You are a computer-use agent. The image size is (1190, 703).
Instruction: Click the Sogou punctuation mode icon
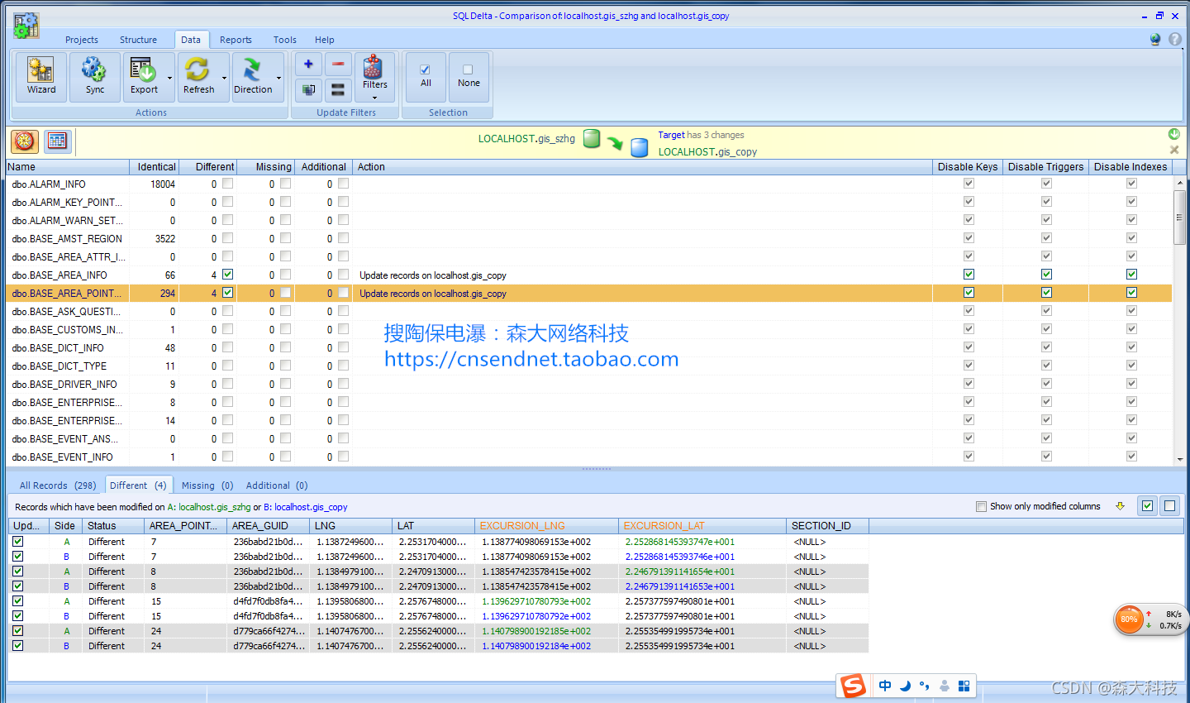click(924, 686)
